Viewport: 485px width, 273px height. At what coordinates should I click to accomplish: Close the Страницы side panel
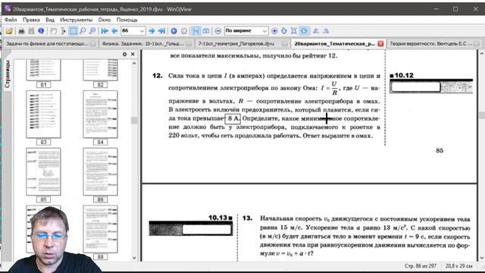point(133,54)
